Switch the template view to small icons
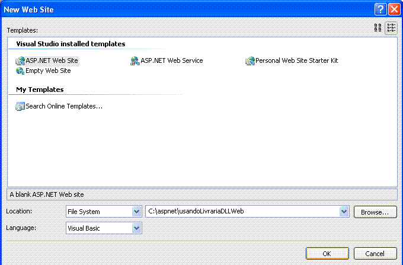Screen dimensions: 403x265 [x=391, y=28]
